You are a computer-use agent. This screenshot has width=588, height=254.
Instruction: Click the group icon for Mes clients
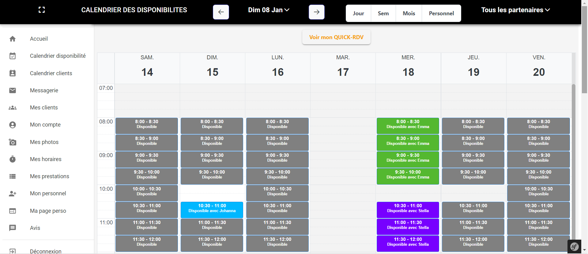click(13, 108)
